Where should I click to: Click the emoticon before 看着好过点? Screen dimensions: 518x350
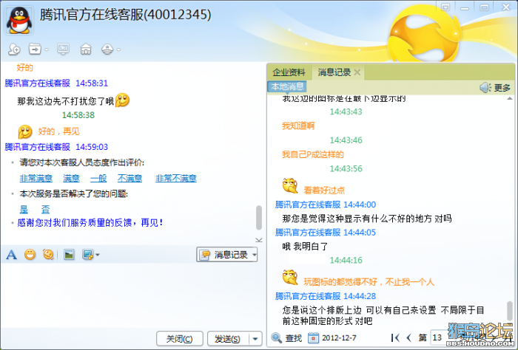290,186
